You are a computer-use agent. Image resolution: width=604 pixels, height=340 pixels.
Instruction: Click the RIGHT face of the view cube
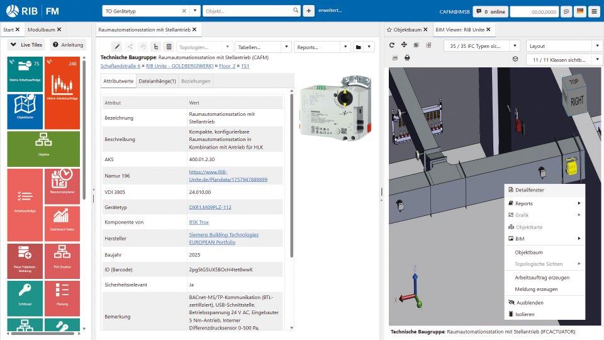point(577,101)
